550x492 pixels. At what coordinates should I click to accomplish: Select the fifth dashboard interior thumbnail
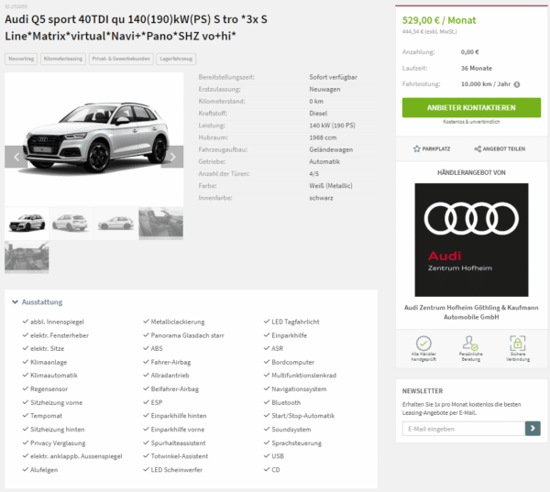[27, 257]
